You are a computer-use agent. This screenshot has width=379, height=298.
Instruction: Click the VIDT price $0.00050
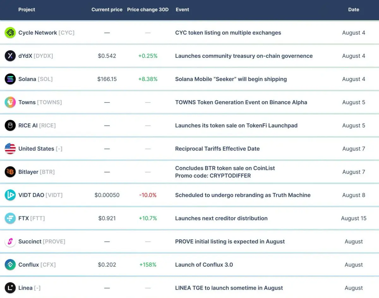click(107, 195)
